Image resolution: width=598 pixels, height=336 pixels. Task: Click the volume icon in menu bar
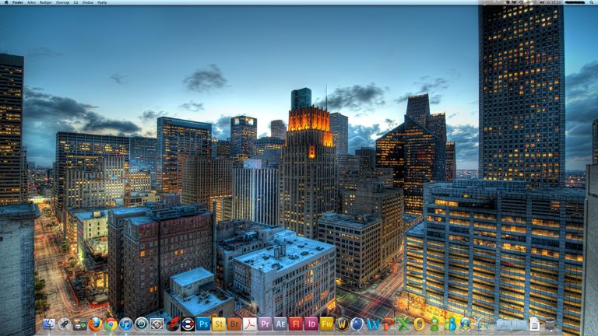pos(542,2)
